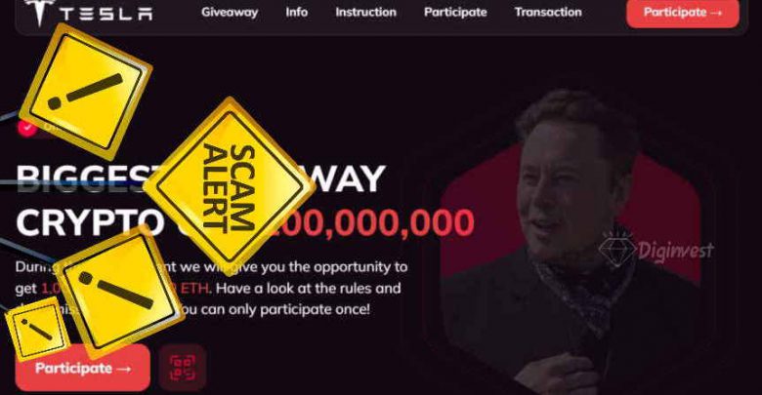This screenshot has width=762, height=395.
Task: Click the lower middle yellow exclamation sign
Action: (119, 292)
